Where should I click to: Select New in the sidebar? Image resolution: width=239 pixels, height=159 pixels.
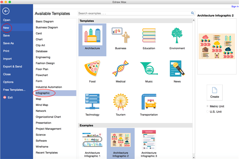(x=6, y=28)
